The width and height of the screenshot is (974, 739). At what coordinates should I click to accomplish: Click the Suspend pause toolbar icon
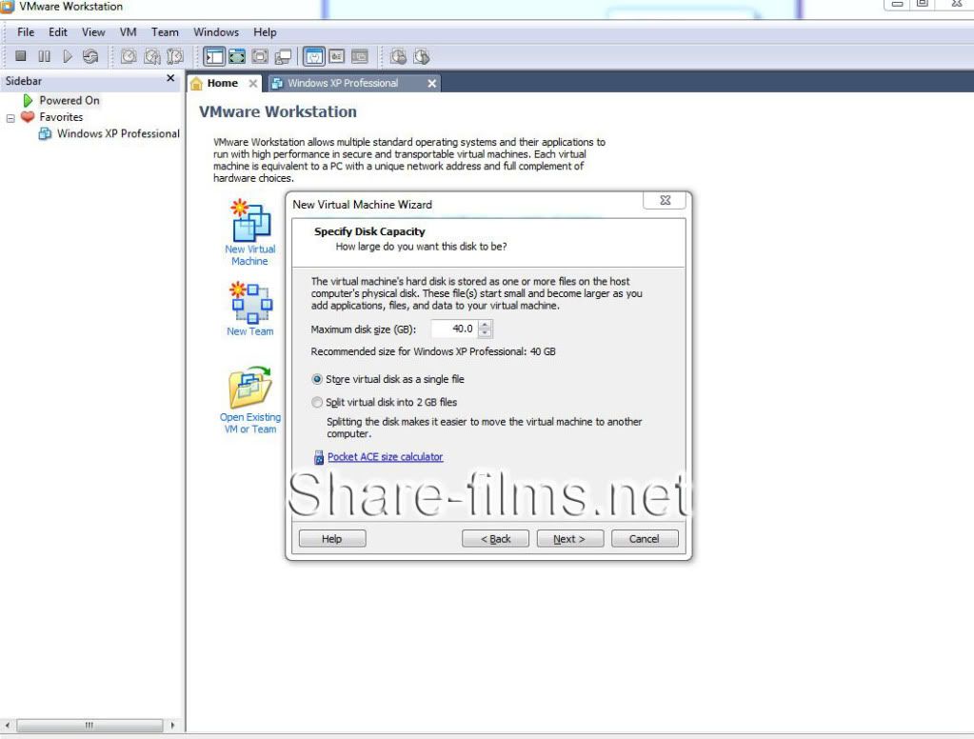click(44, 56)
